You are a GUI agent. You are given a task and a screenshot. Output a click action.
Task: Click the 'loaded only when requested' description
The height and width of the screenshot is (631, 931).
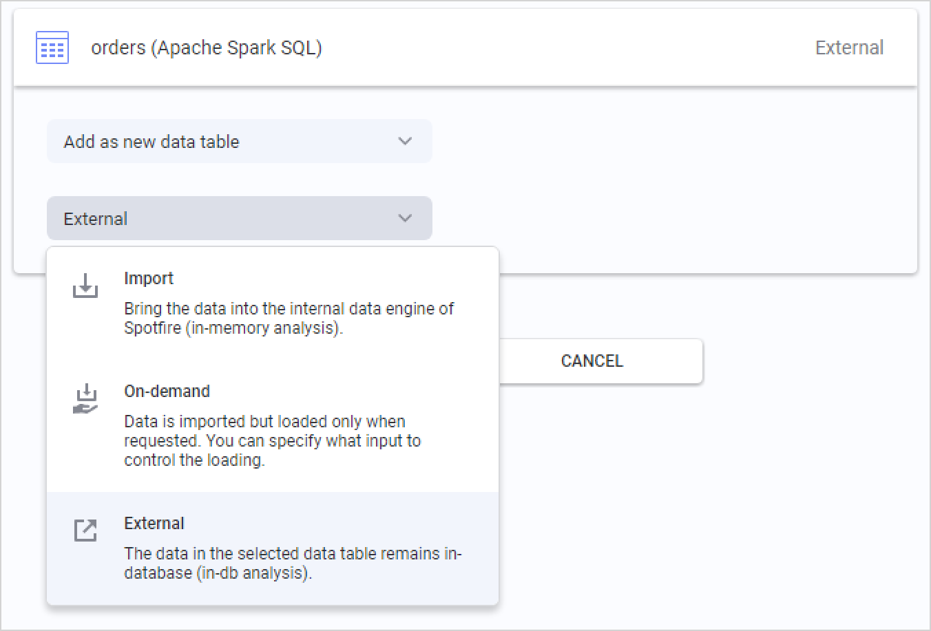[x=272, y=440]
